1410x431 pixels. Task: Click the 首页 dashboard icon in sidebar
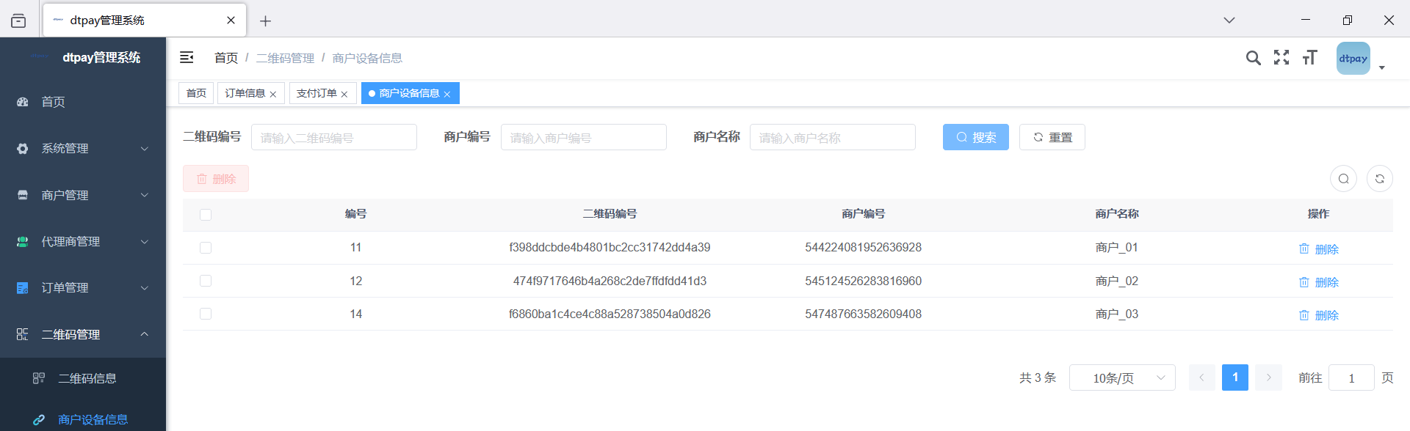point(23,102)
